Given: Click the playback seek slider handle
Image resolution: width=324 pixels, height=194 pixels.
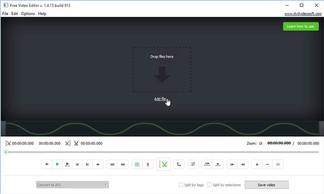Looking at the screenshot, I should 6,152.
